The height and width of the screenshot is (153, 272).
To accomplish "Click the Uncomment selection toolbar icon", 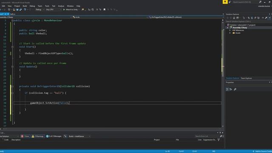I will (x=100, y=9).
